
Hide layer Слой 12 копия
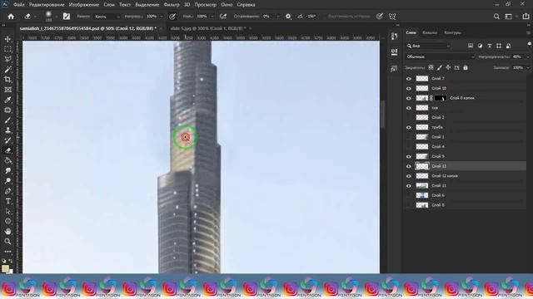(x=409, y=176)
